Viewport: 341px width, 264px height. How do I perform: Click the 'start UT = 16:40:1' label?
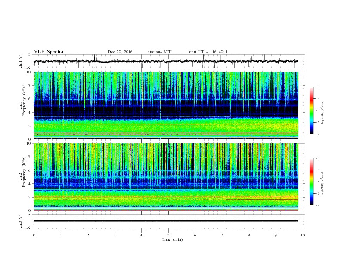[208, 52]
